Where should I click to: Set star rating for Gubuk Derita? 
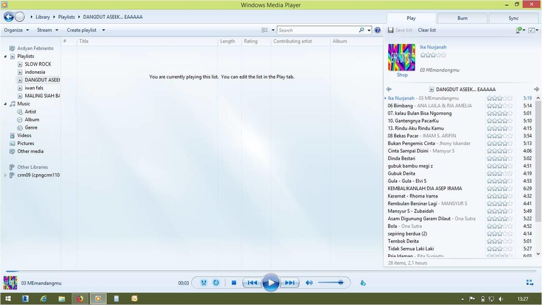500,173
